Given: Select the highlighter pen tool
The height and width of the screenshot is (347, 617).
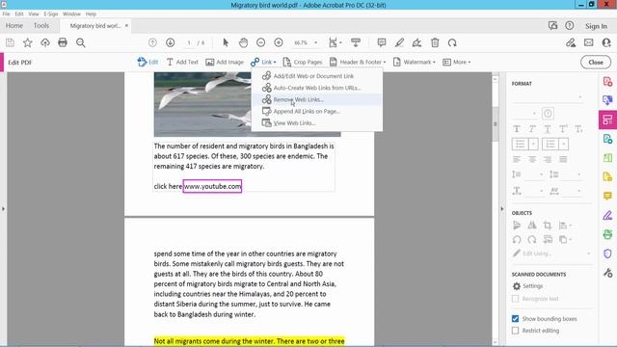Looking at the screenshot, I should pos(399,42).
